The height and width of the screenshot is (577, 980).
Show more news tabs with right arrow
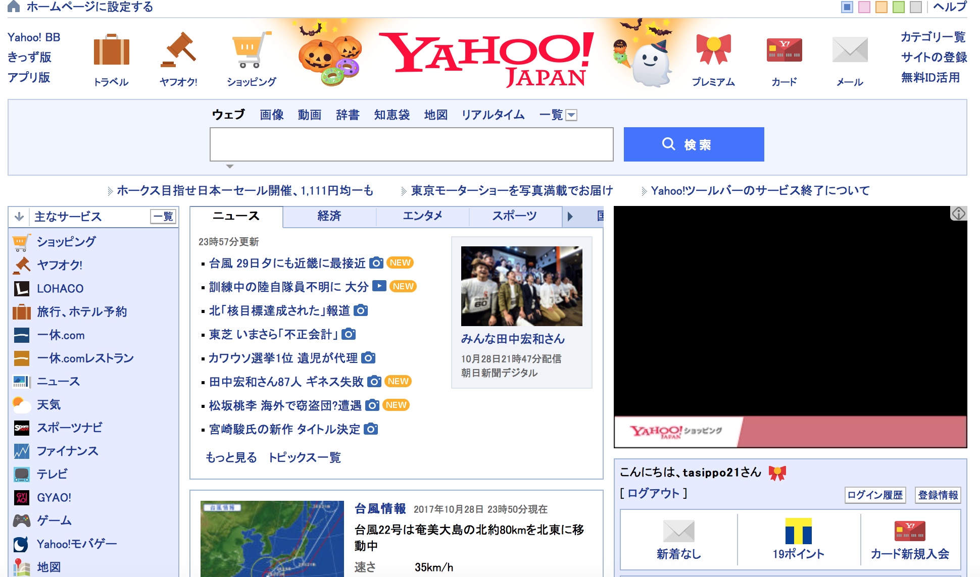click(570, 217)
